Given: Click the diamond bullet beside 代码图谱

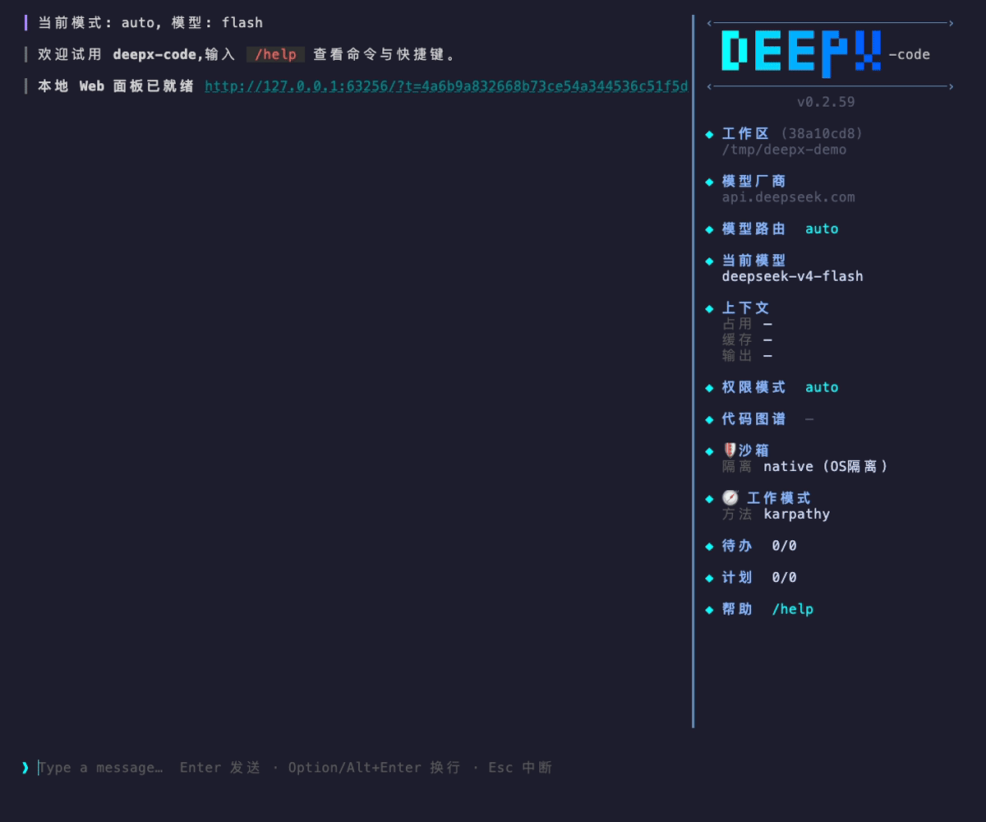Looking at the screenshot, I should click(710, 419).
